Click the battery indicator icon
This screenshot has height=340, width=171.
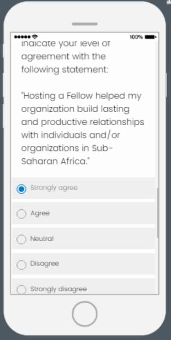pos(151,37)
